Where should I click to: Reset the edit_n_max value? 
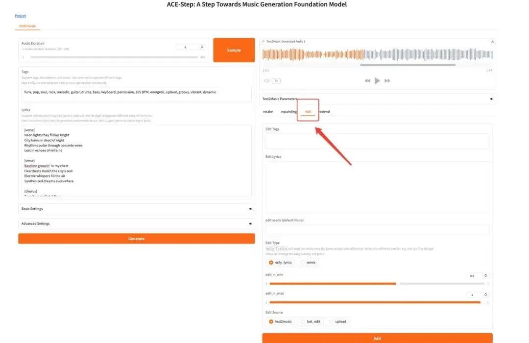485,294
